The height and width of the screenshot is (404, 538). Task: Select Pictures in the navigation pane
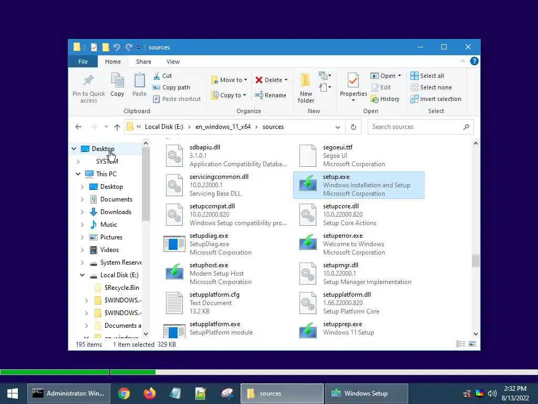tap(111, 237)
